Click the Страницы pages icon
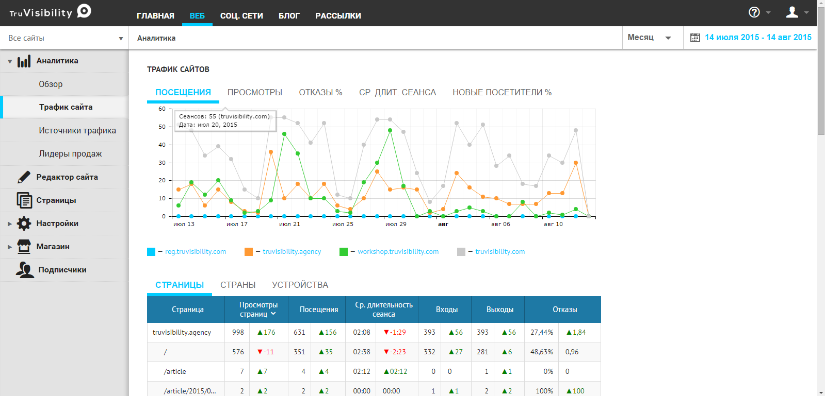 pyautogui.click(x=24, y=200)
